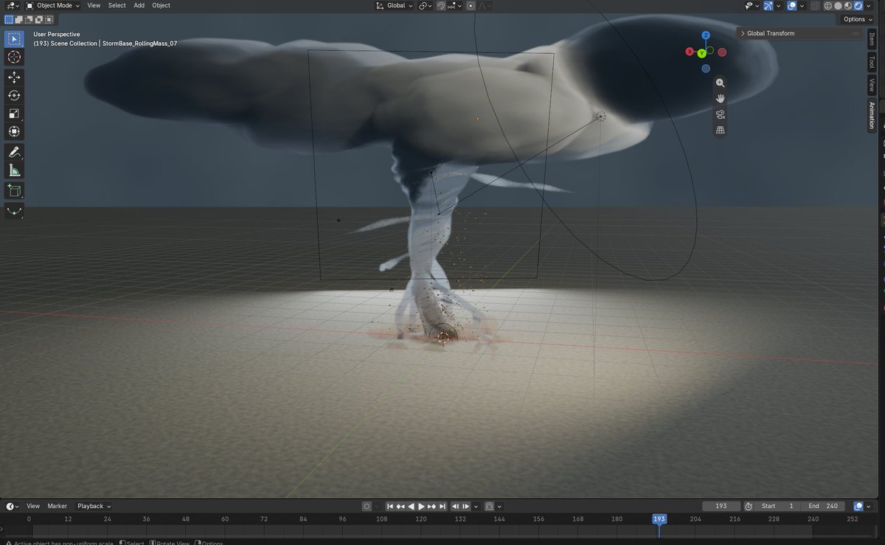Toggle show overlays button
This screenshot has height=545, width=885.
point(791,5)
